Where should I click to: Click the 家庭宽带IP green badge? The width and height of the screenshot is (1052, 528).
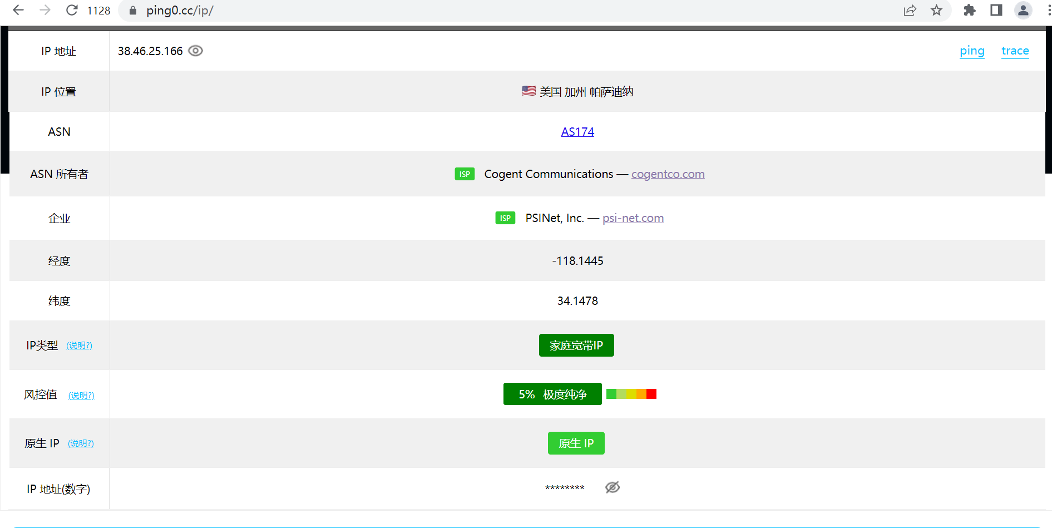[576, 346]
